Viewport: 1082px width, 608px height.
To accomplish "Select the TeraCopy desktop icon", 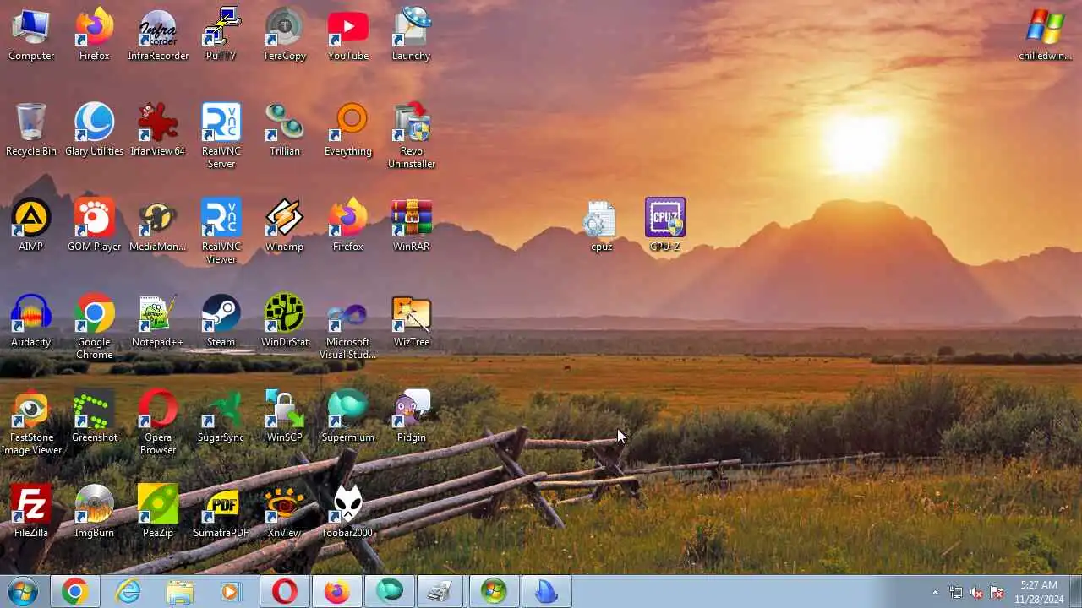I will tap(285, 35).
